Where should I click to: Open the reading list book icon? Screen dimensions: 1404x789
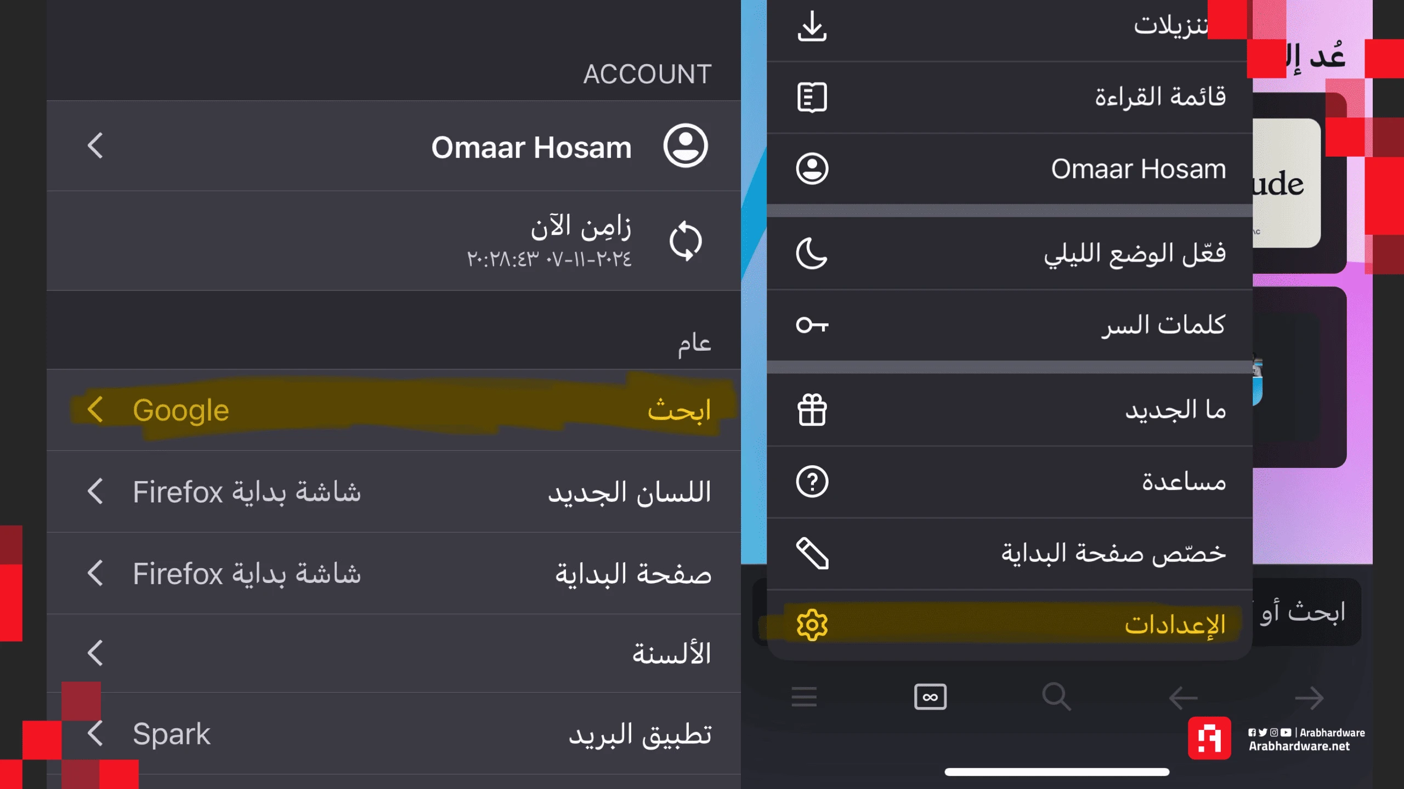[812, 98]
